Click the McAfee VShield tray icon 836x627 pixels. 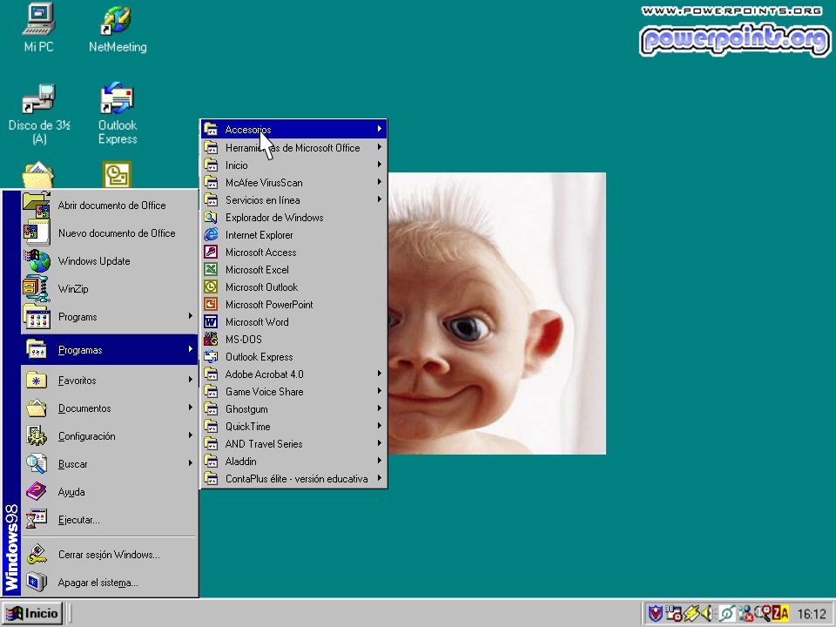tap(656, 613)
